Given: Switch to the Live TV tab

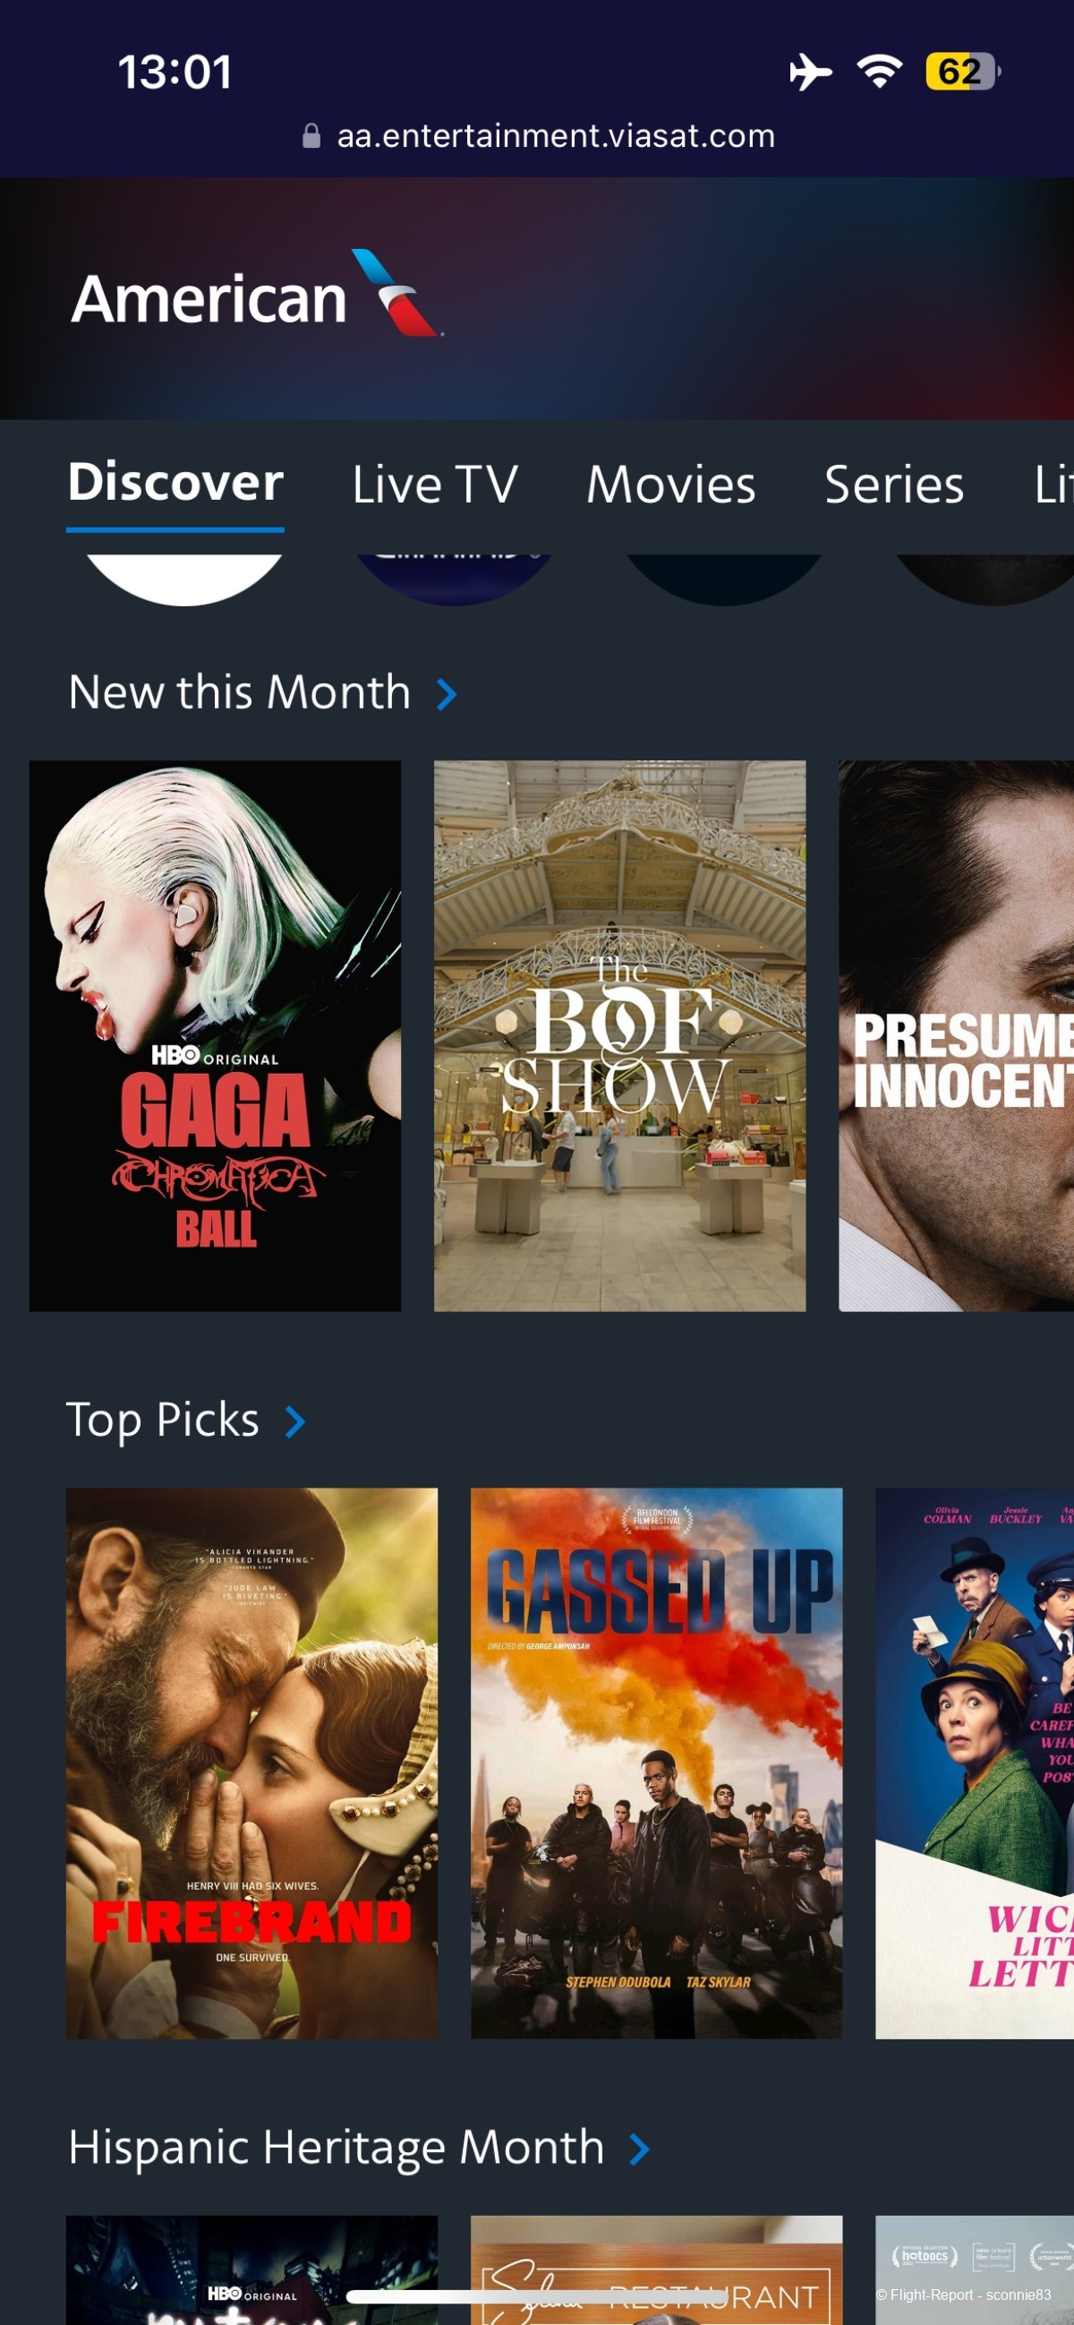Looking at the screenshot, I should (435, 485).
